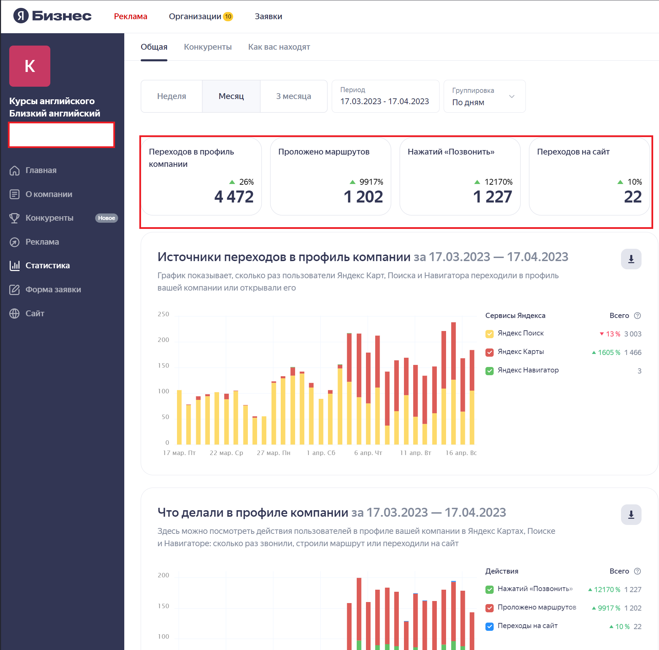
Task: Download the profile sources chart
Action: pos(631,259)
